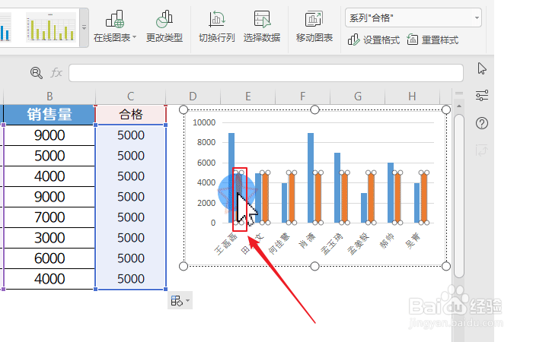Click the orange bar for 吴青
The width and height of the screenshot is (533, 342).
pyautogui.click(x=424, y=198)
